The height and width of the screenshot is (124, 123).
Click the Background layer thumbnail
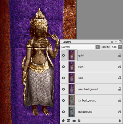[72, 112]
